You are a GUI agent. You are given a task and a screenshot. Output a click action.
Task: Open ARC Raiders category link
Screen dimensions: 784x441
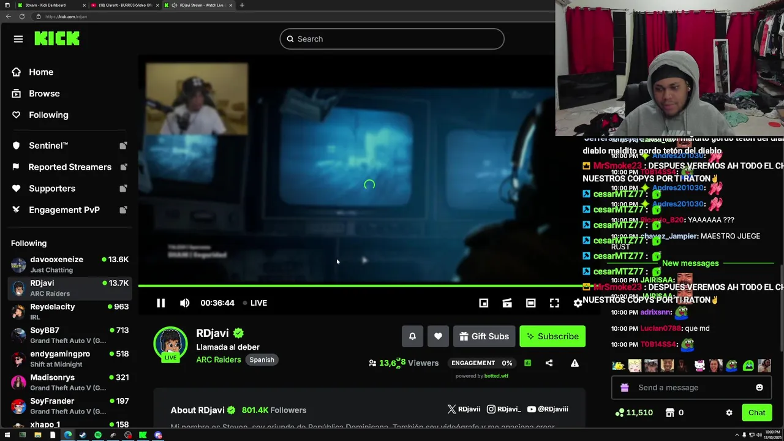pyautogui.click(x=219, y=360)
